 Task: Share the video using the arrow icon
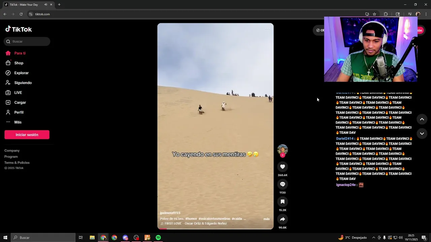[x=283, y=219]
